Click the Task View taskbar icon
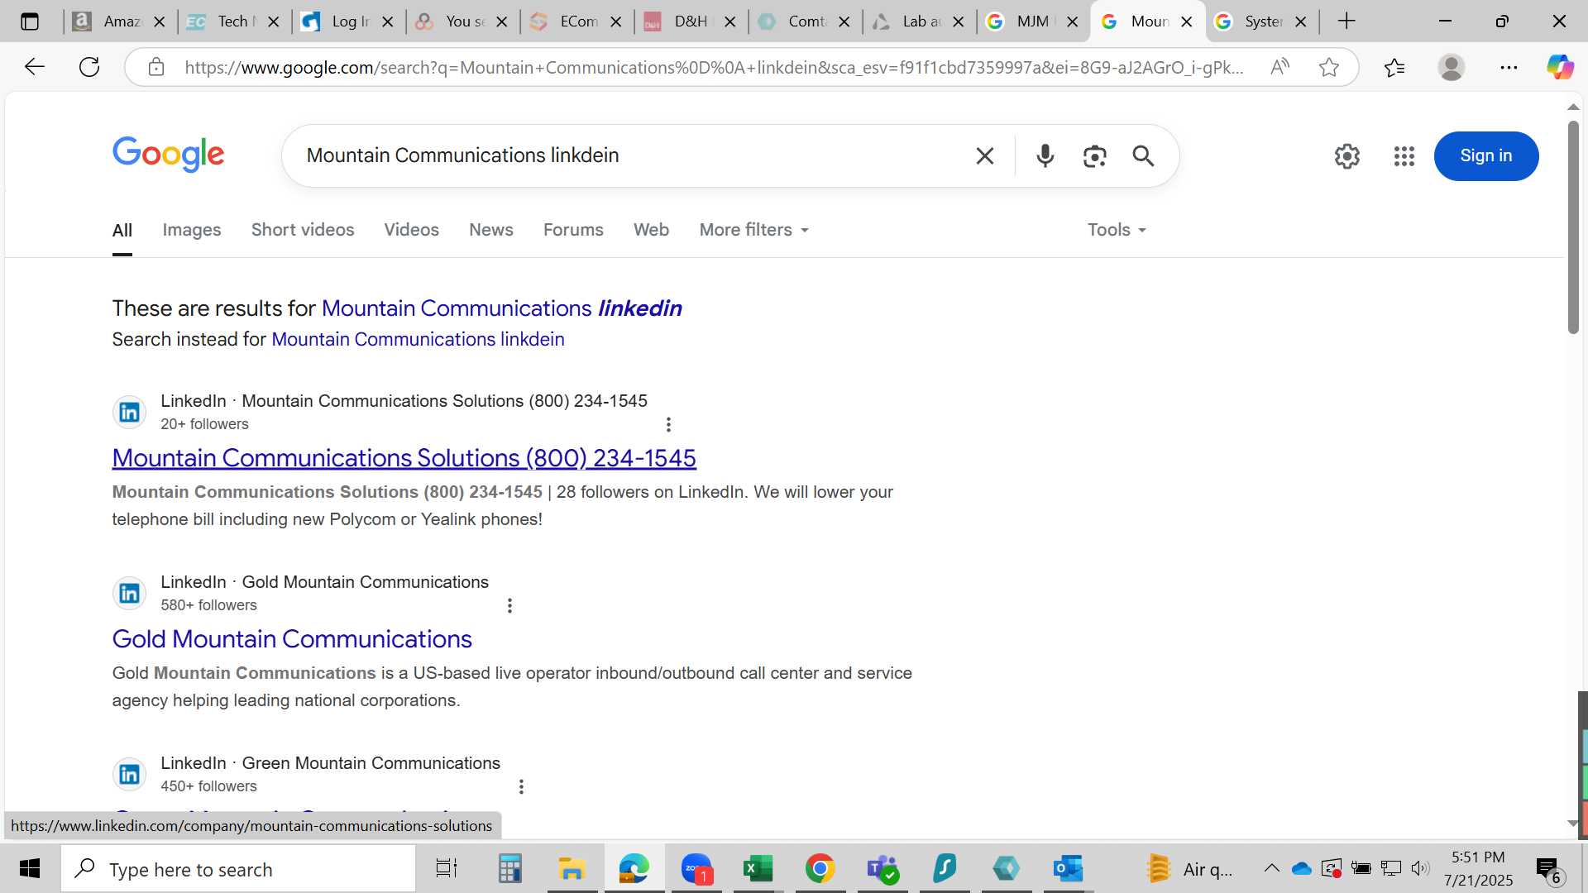This screenshot has width=1588, height=893. [x=447, y=868]
